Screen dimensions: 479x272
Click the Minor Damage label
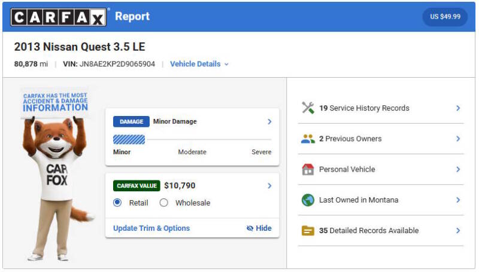(175, 121)
